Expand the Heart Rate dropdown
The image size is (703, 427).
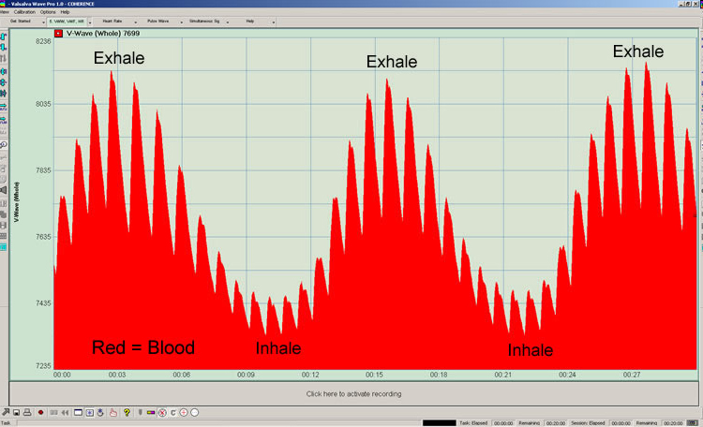(x=136, y=22)
